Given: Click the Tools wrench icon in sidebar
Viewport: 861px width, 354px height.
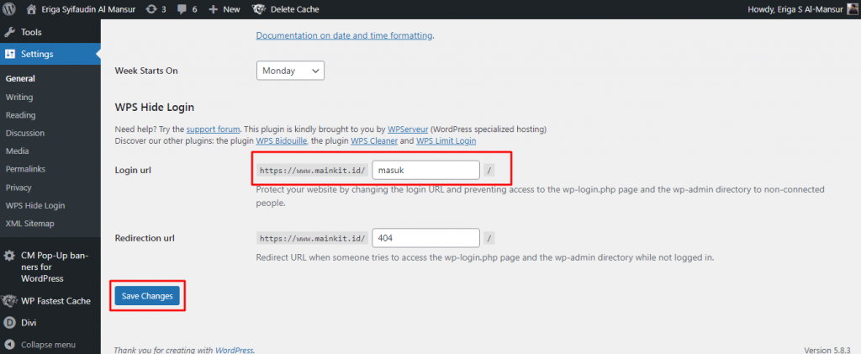Looking at the screenshot, I should click(x=10, y=32).
